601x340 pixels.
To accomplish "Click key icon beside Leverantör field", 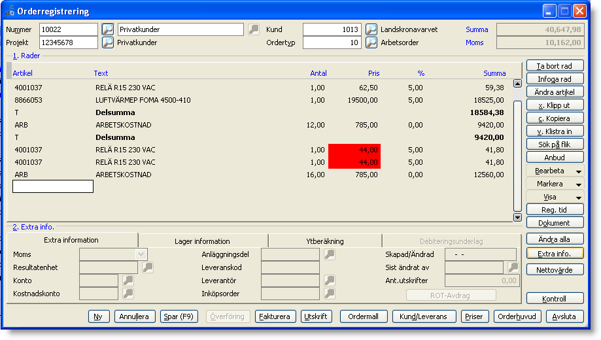I will click(x=330, y=280).
